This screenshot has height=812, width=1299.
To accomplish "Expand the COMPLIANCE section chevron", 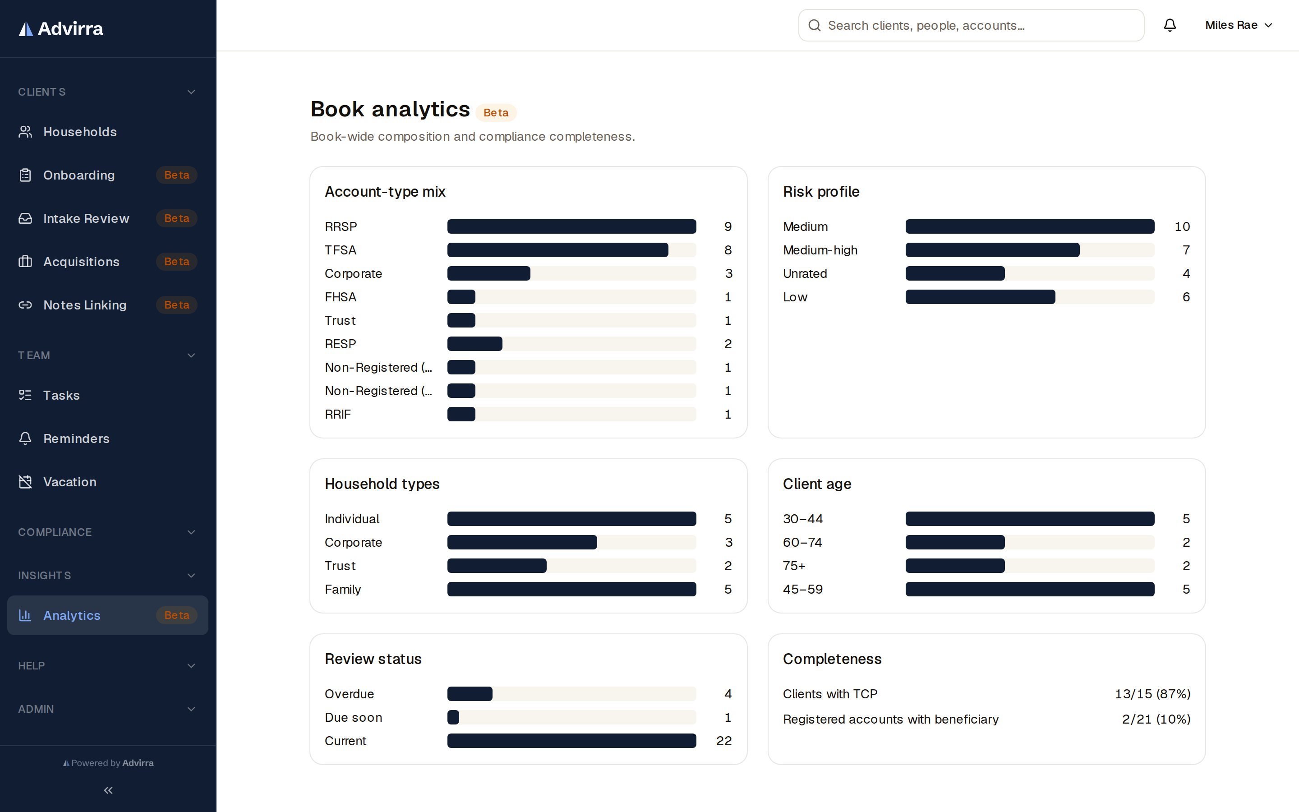I will coord(191,532).
